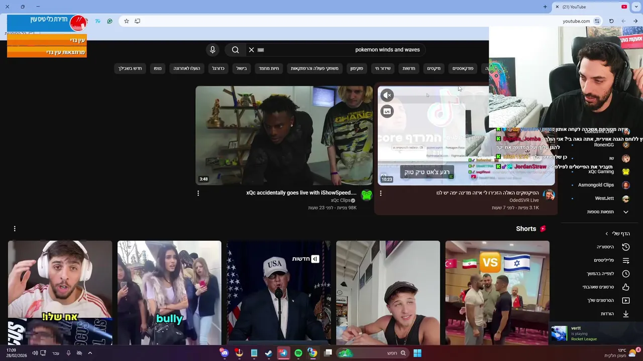Open options menu for OdedSVR Live video
Screen dimensions: 643x361
point(380,193)
